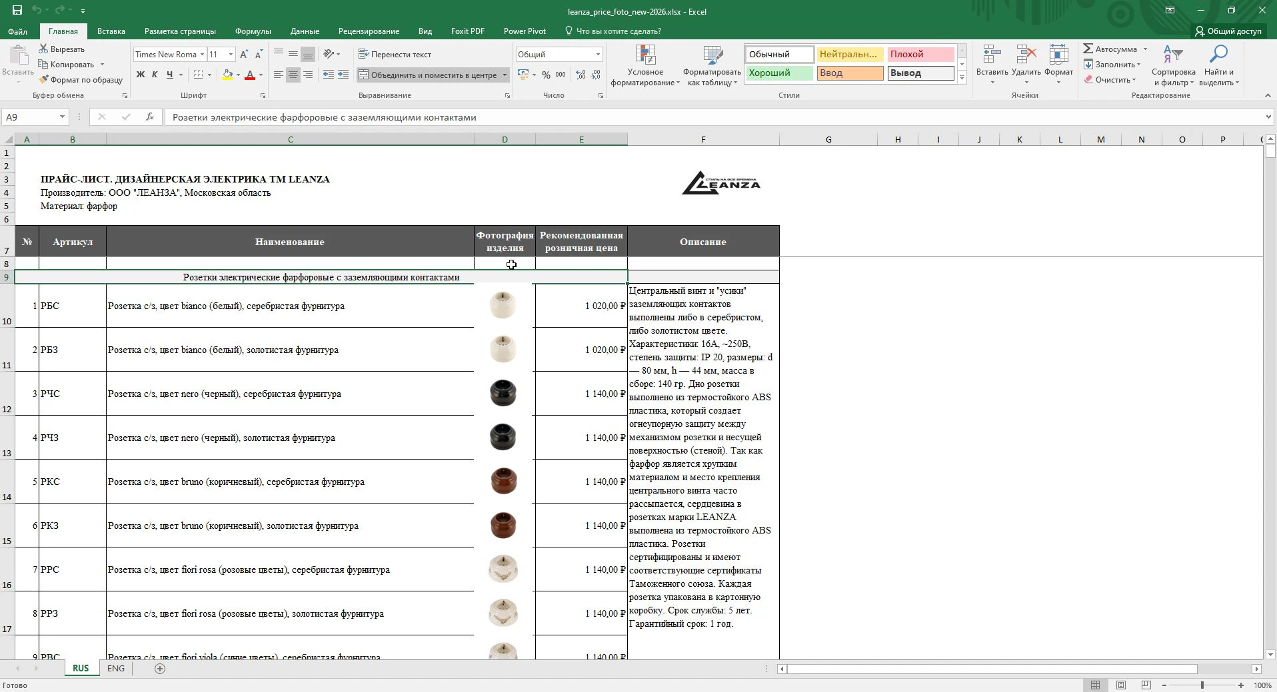Toggle Перенести текст wrap text
This screenshot has height=692, width=1277.
click(x=395, y=55)
